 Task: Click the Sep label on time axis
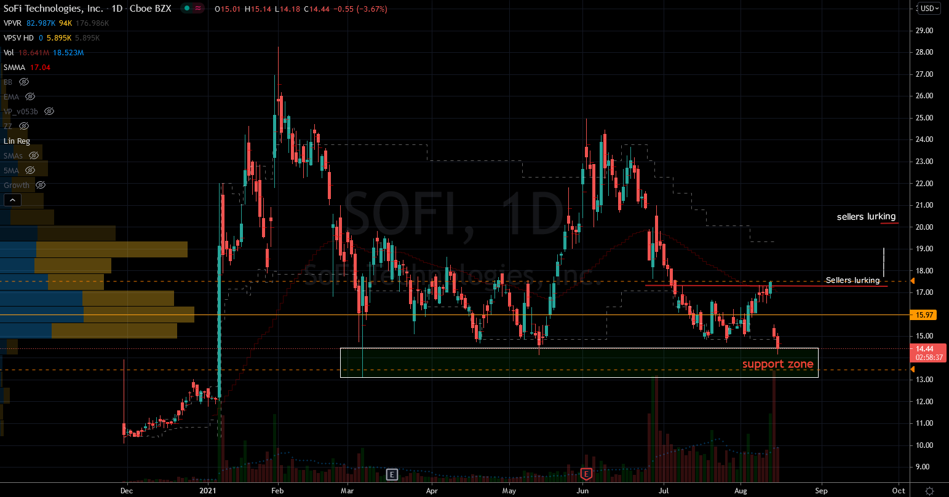pyautogui.click(x=821, y=491)
